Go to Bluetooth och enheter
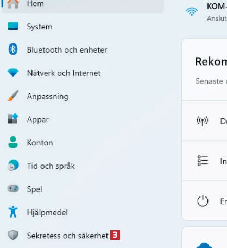 coord(67,50)
